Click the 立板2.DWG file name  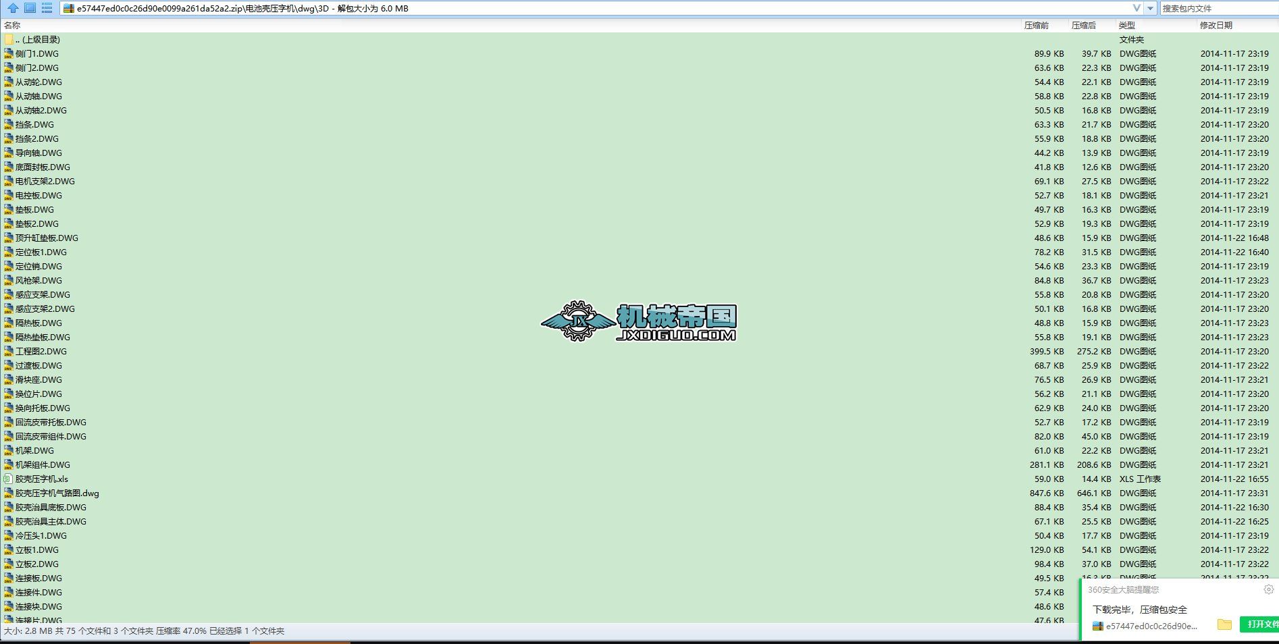[37, 564]
